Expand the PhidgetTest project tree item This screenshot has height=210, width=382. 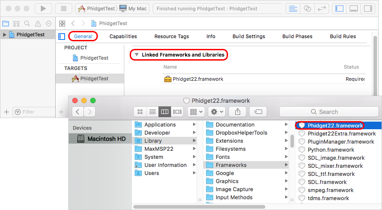coord(5,35)
